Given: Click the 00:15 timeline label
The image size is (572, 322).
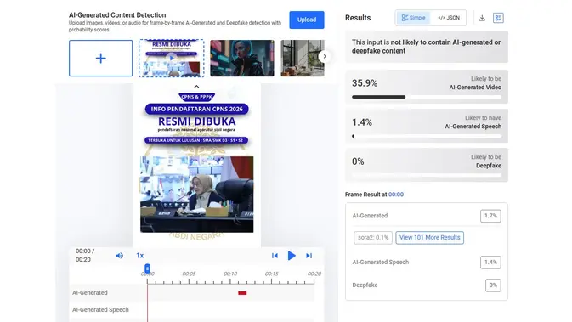Looking at the screenshot, I should [x=271, y=274].
